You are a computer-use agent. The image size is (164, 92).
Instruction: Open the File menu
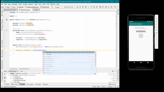[x=2, y=4]
